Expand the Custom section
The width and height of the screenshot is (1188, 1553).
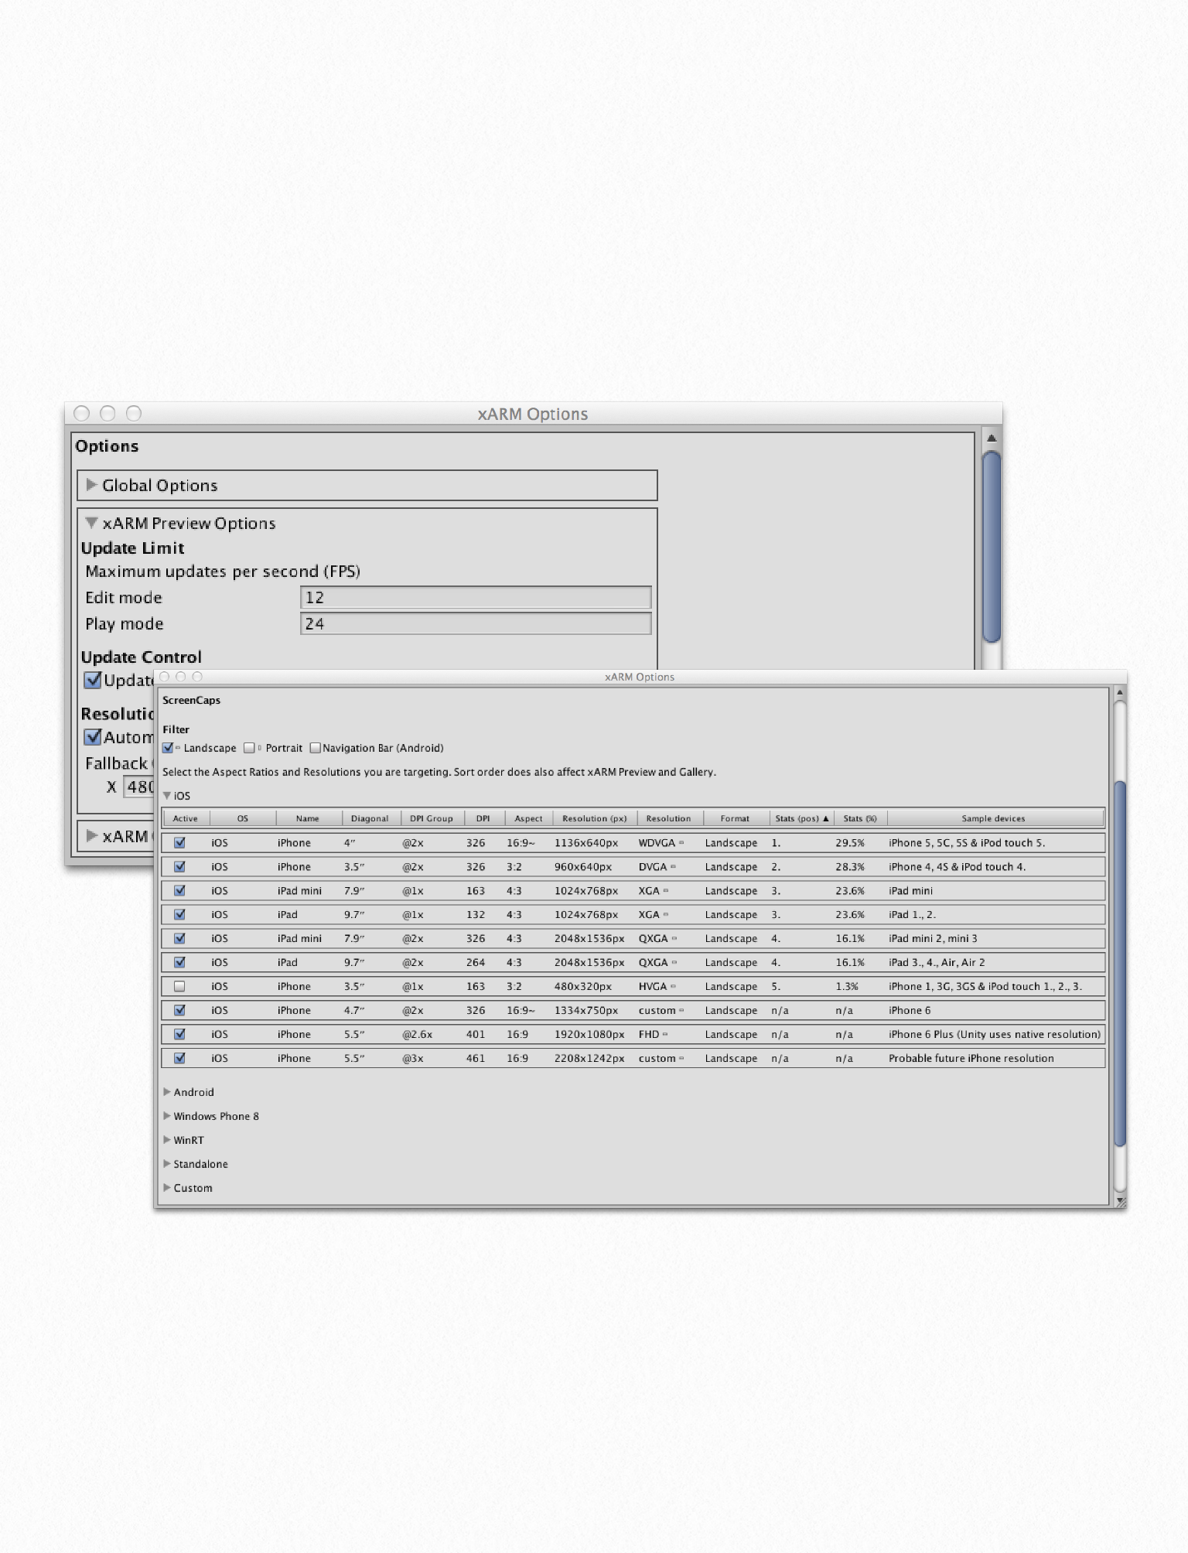pos(167,1188)
